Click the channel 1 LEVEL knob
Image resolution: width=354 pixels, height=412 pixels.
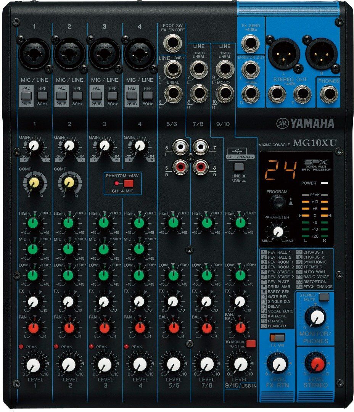pos(33,365)
